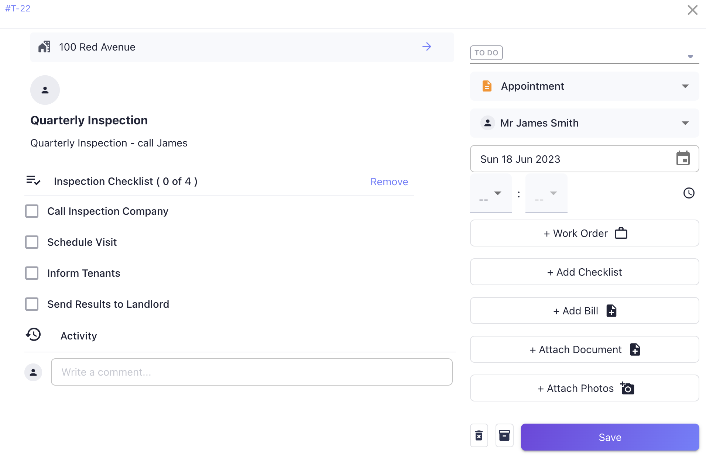Add a Work Order to the task
The width and height of the screenshot is (706, 476).
coord(584,233)
